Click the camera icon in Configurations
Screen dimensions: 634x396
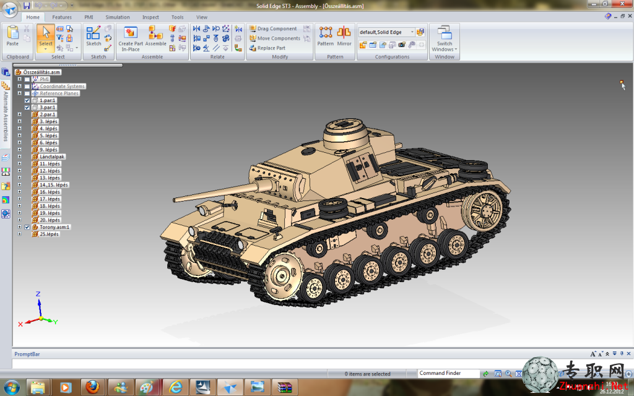402,45
